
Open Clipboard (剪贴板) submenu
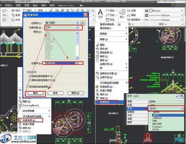(112, 34)
